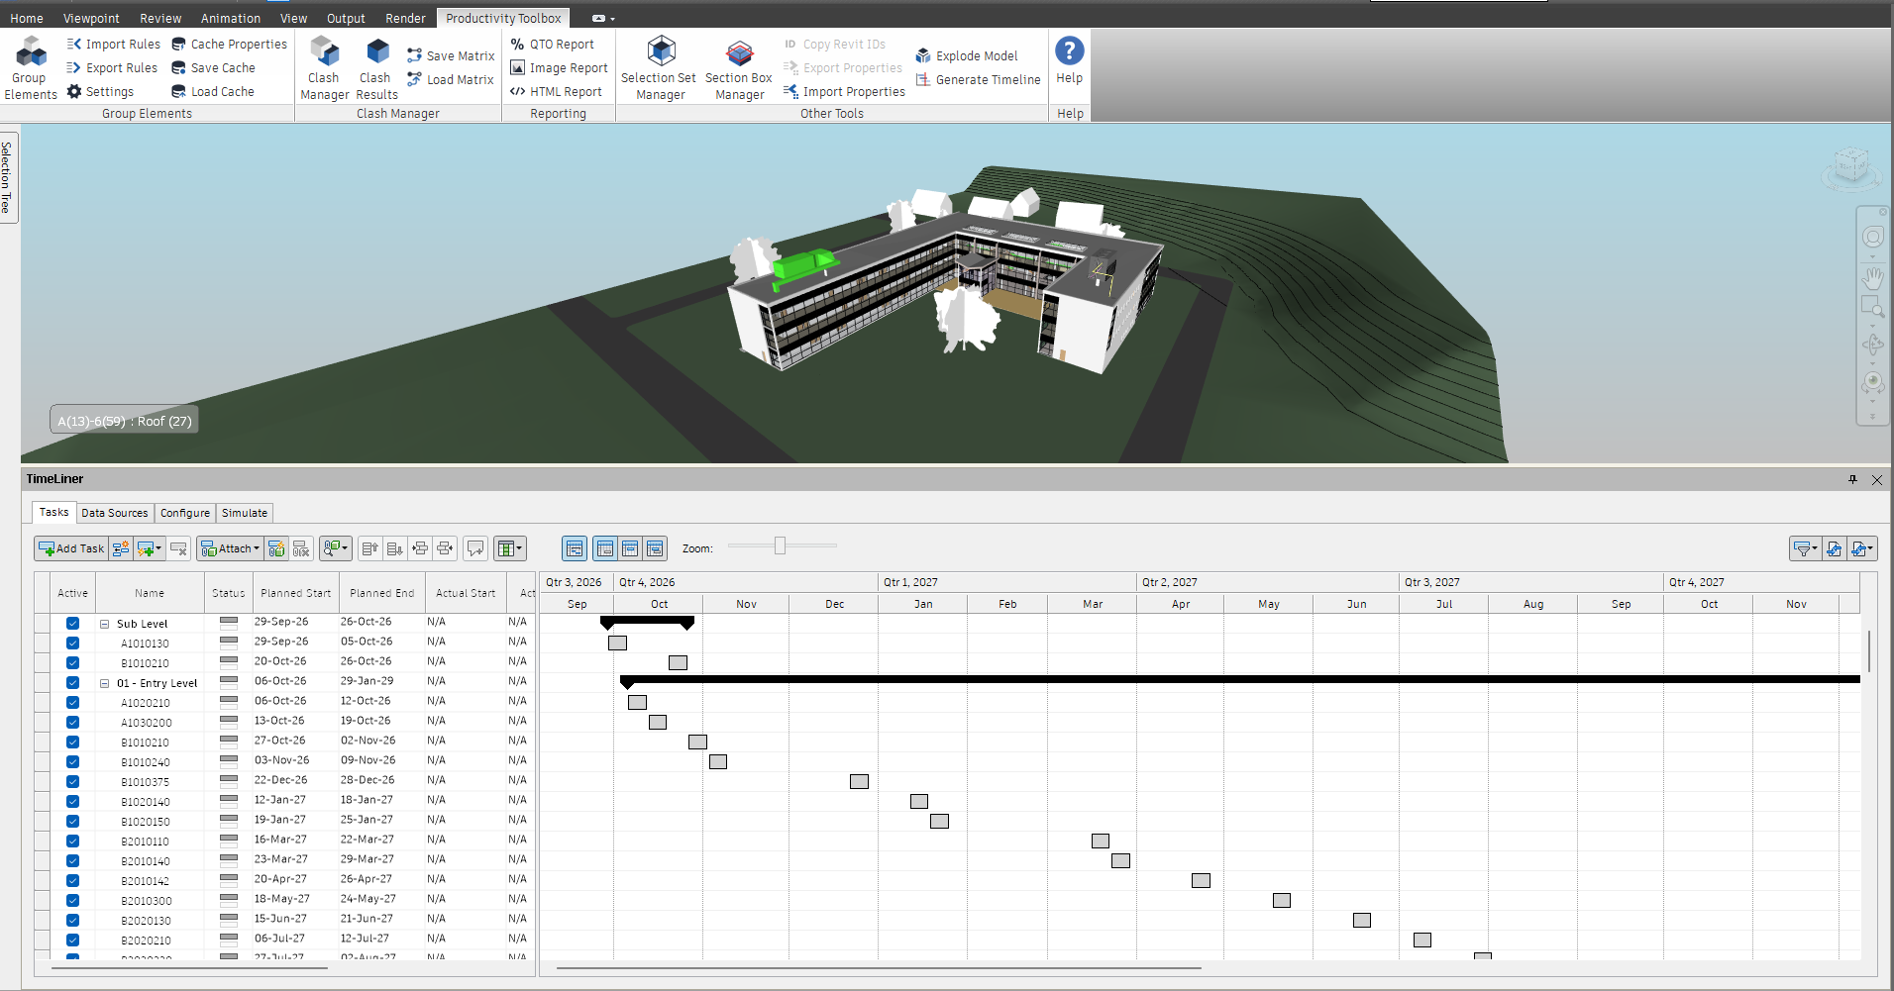Collapse the Sub Level task group
1894x991 pixels.
[x=104, y=624]
